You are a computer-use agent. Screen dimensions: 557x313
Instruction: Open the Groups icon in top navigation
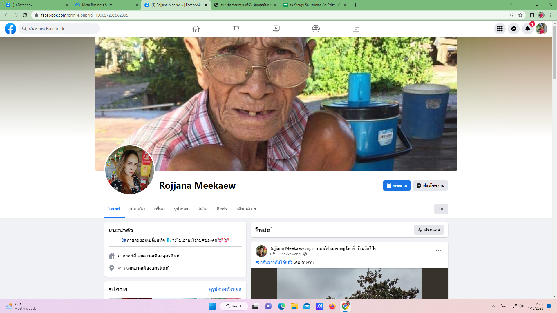[316, 29]
